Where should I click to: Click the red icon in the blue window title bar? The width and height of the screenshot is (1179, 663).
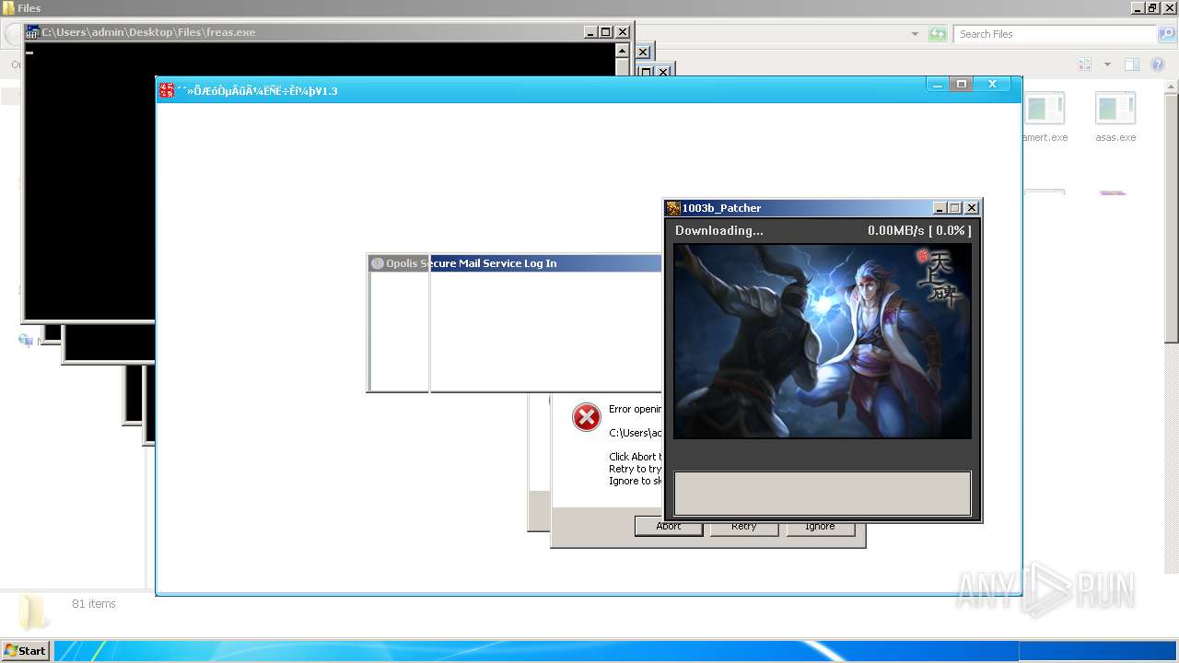point(167,90)
